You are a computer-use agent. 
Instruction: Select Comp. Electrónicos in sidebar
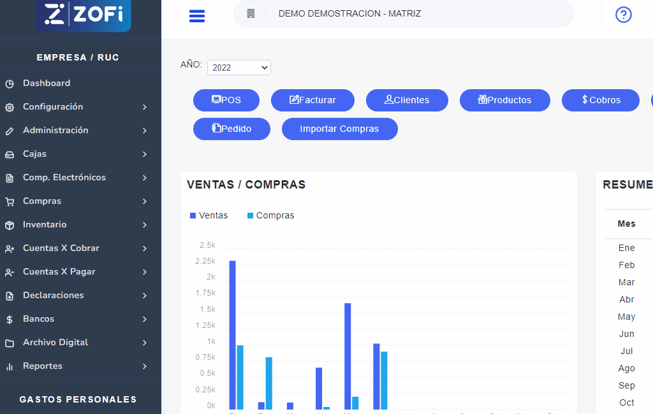click(x=64, y=178)
